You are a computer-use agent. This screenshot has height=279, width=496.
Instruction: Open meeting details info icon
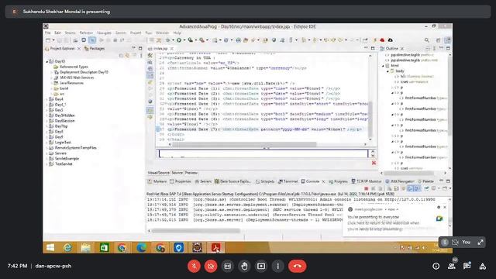tap(436, 267)
